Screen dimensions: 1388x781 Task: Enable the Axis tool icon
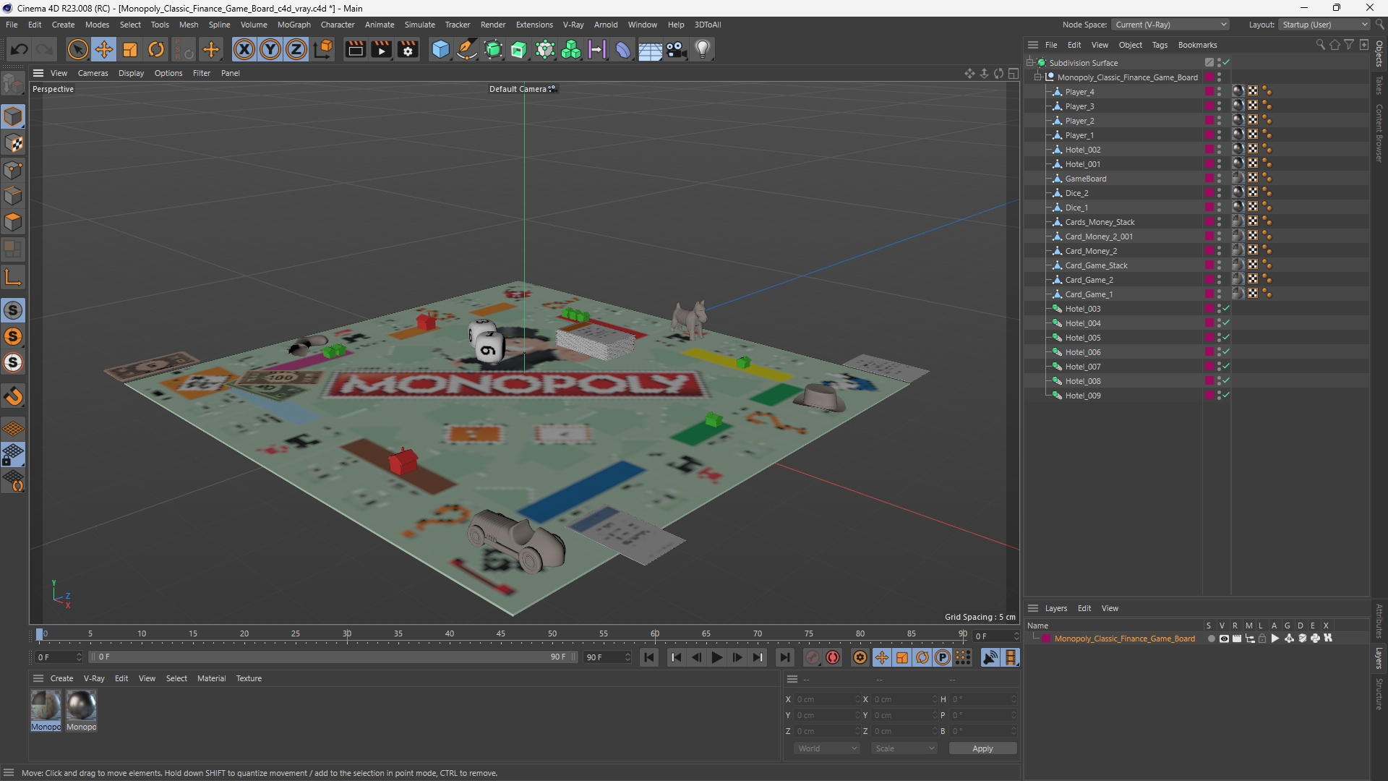point(13,277)
